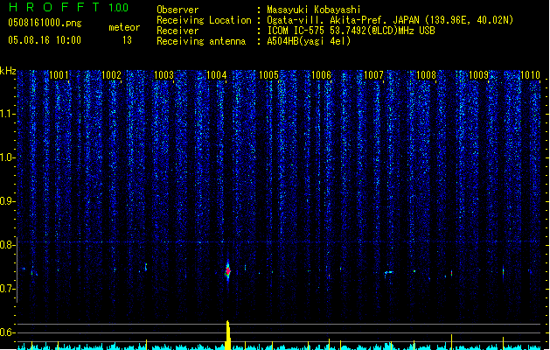This screenshot has height=350, width=550.
Task: Click the 1010 time marker
Action: pos(531,75)
